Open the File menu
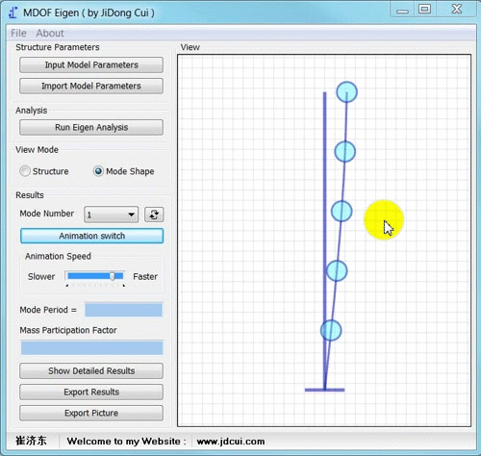Viewport: 481px width, 456px height. 18,33
